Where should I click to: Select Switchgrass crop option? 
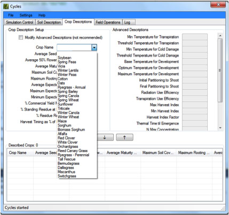click(x=67, y=176)
